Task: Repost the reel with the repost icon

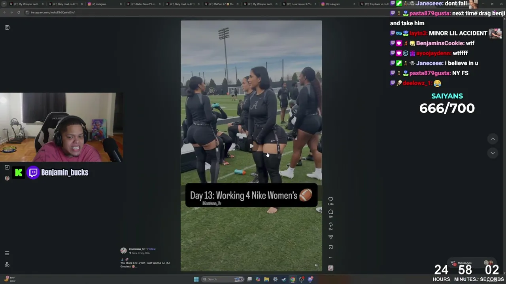Action: tap(330, 224)
